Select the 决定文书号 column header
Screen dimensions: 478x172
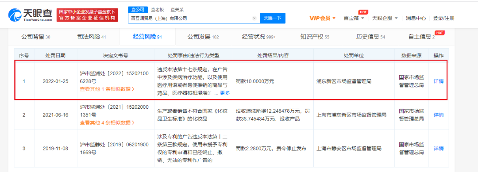coord(116,55)
